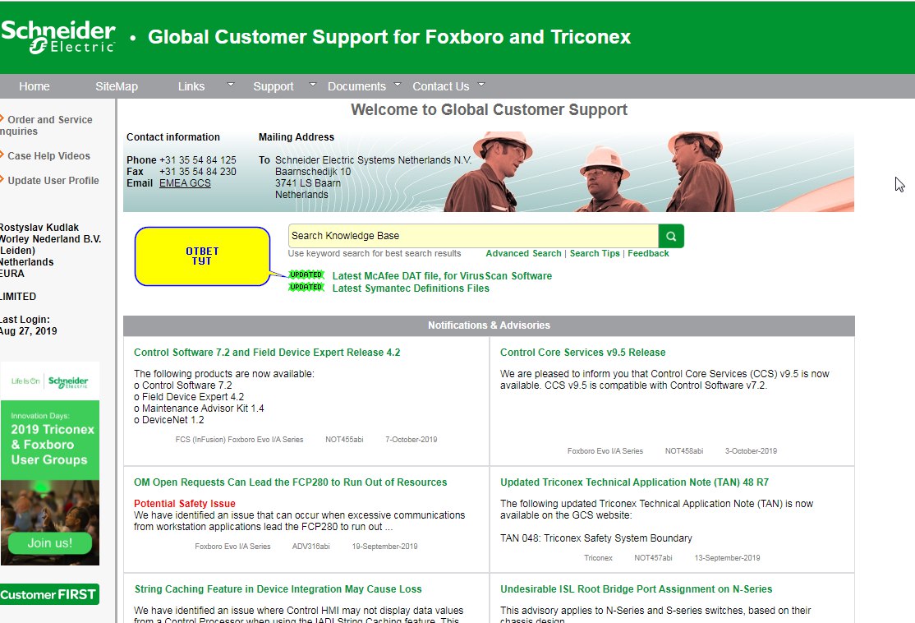This screenshot has width=915, height=623.
Task: Click the green search magnifier button
Action: point(671,236)
